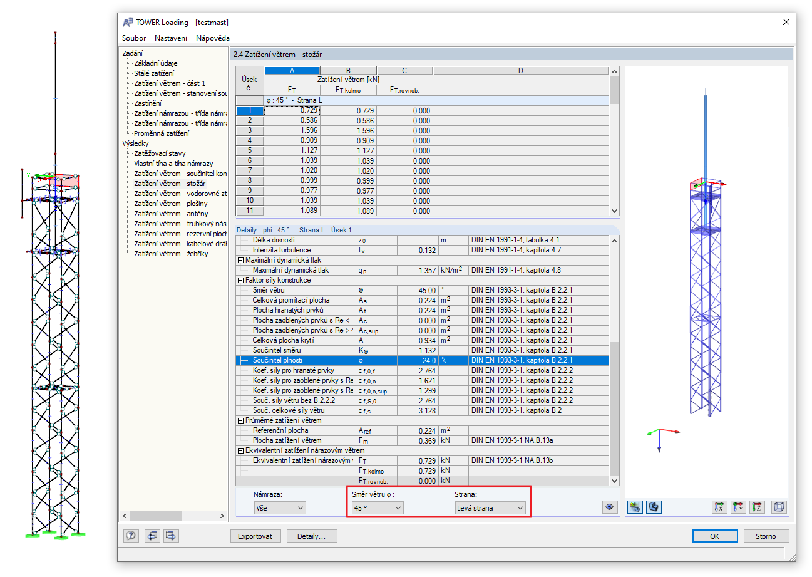The width and height of the screenshot is (812, 577).
Task: Select the Součinitel plnosti row
Action: [x=421, y=360]
